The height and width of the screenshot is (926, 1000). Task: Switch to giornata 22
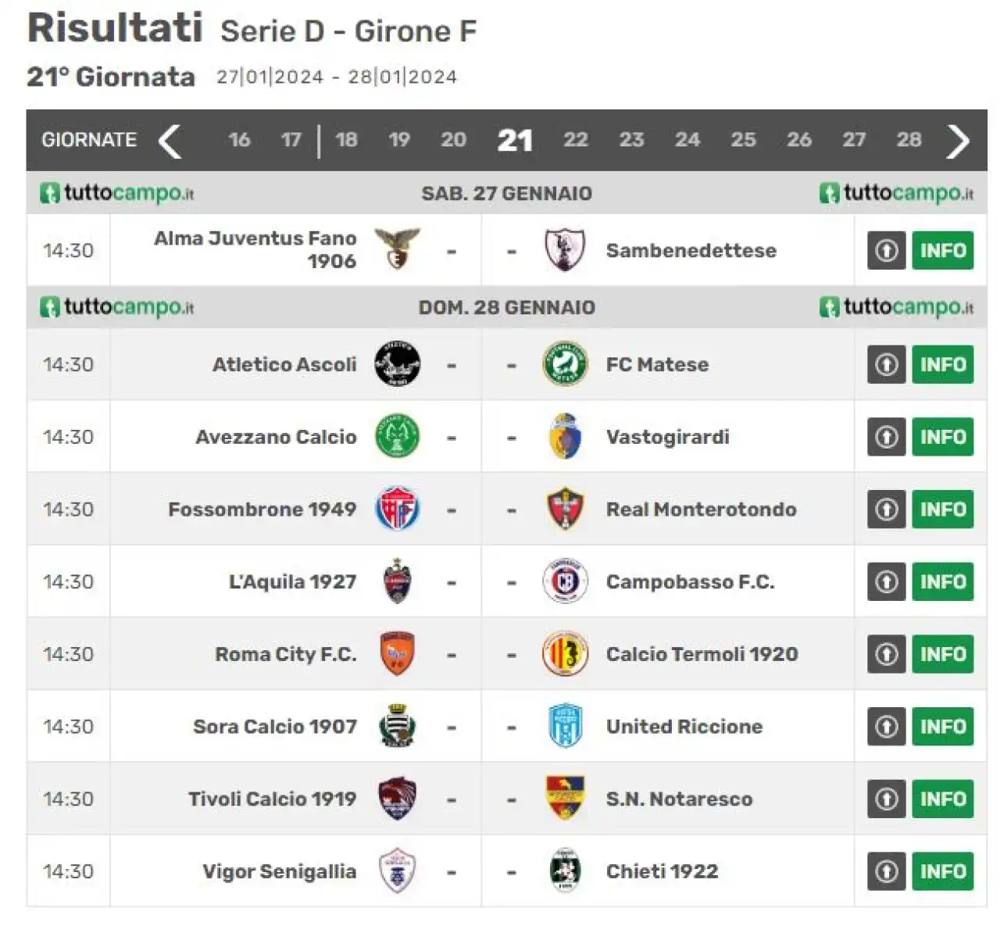(576, 140)
